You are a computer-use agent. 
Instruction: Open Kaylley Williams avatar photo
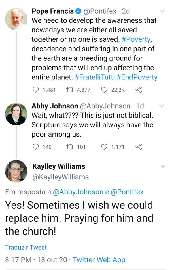pyautogui.click(x=16, y=171)
